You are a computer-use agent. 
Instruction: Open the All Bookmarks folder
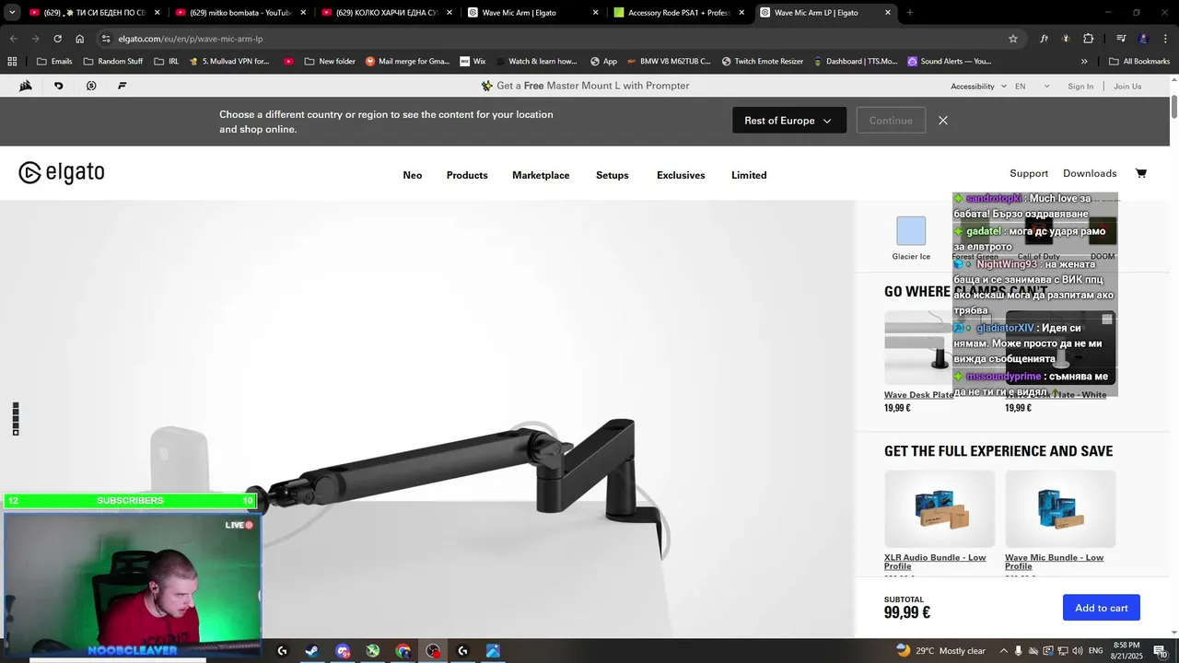point(1139,62)
